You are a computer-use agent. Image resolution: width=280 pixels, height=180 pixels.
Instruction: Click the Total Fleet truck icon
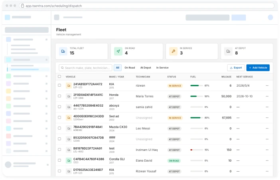(63, 51)
